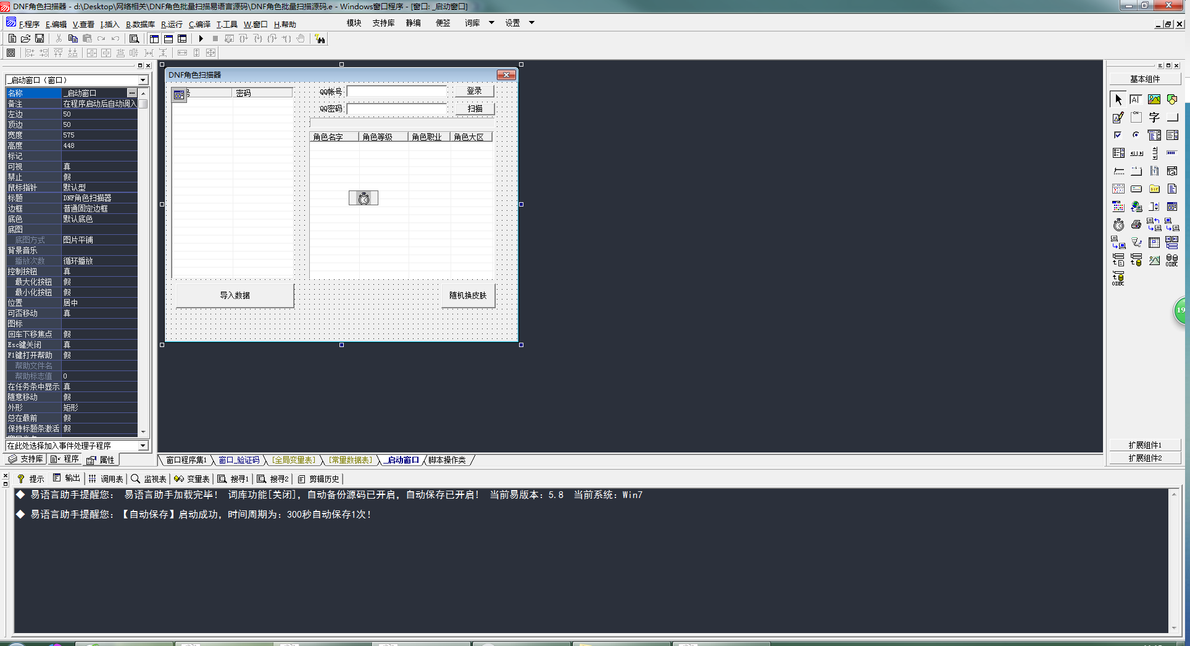Open the T.工具 menu
This screenshot has height=646, width=1190.
pyautogui.click(x=227, y=25)
